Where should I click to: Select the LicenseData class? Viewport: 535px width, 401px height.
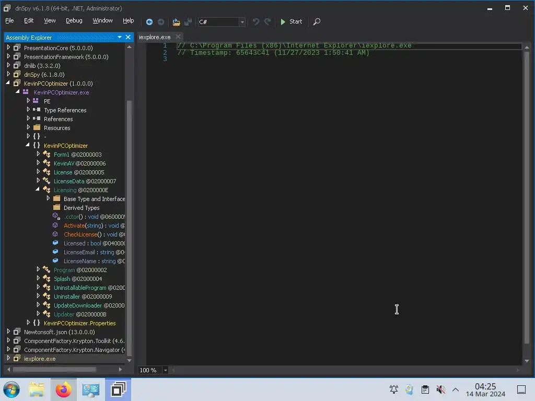click(85, 181)
